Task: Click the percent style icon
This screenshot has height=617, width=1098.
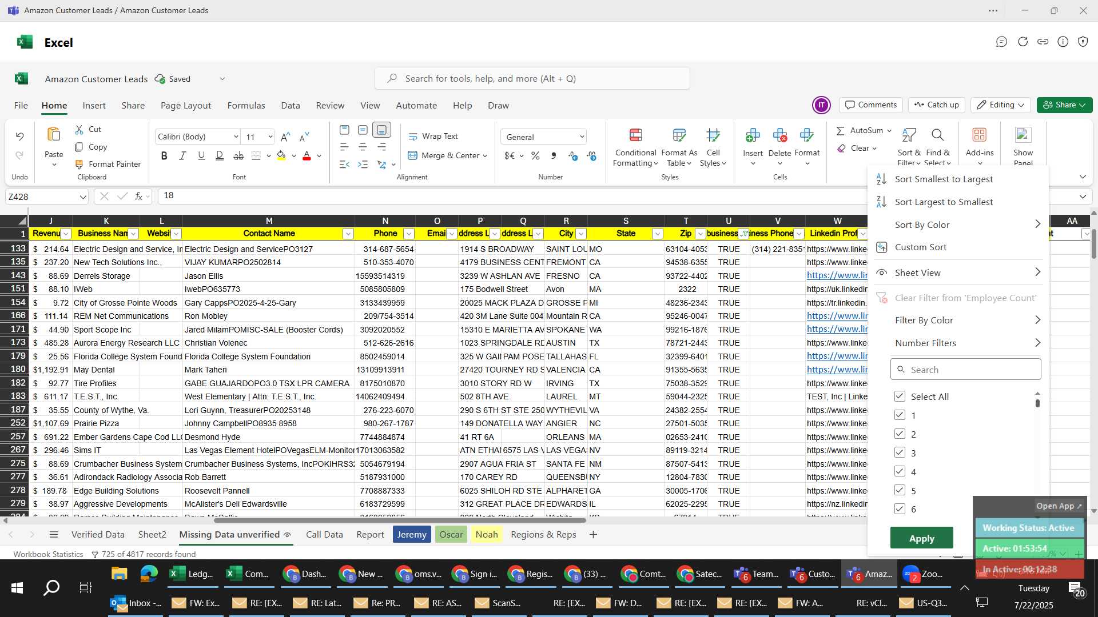Action: 535,155
